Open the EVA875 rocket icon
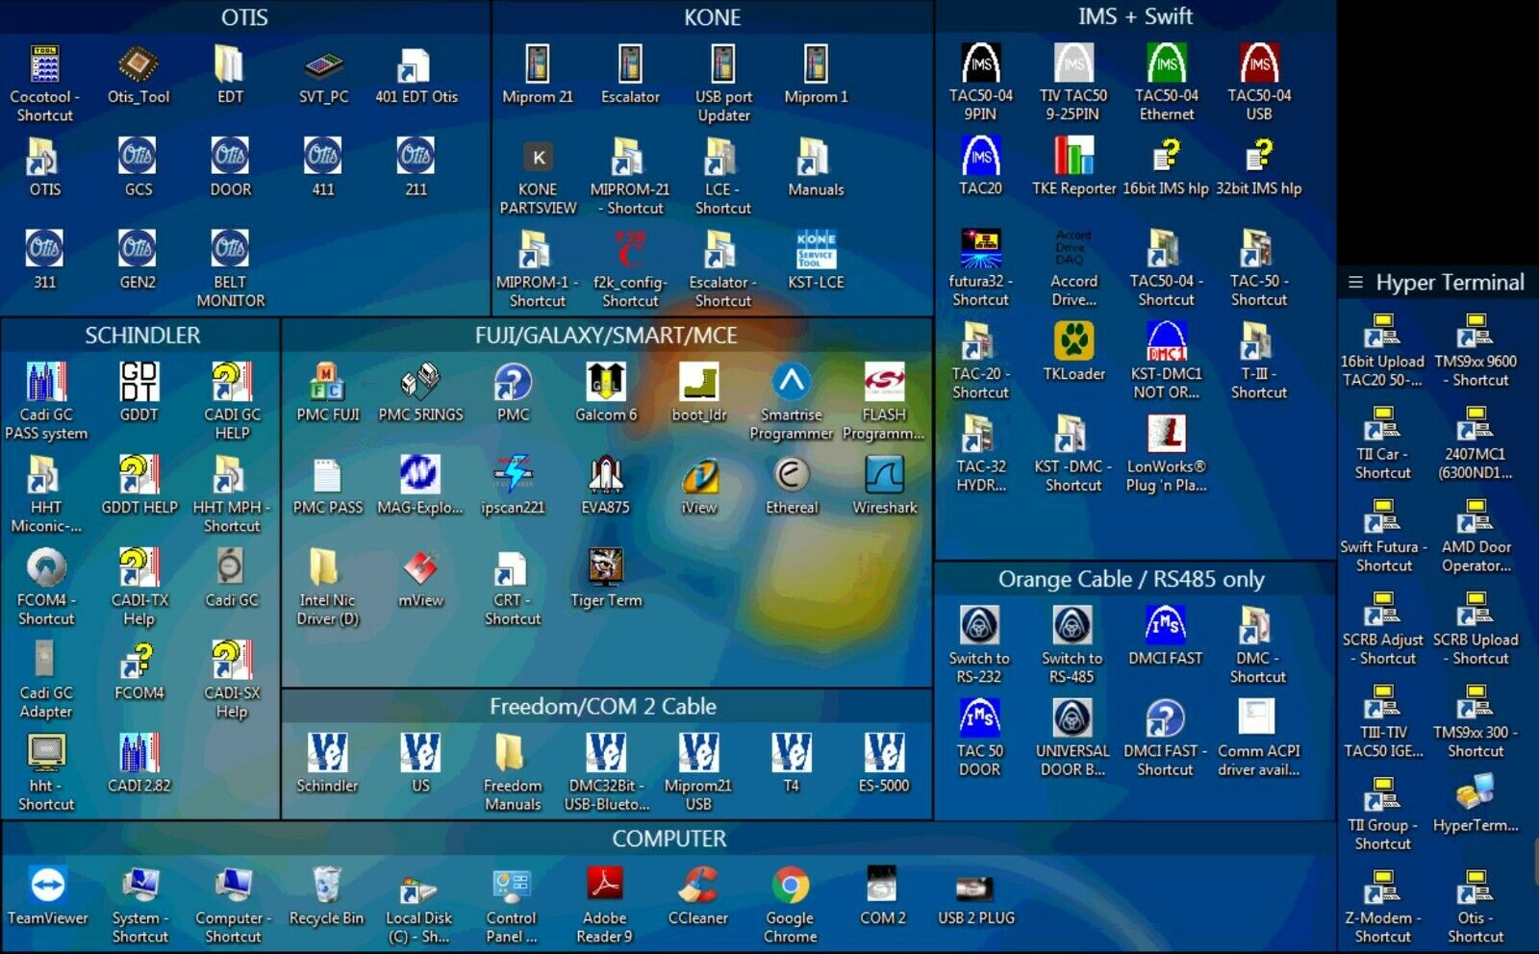This screenshot has width=1539, height=954. click(x=606, y=475)
